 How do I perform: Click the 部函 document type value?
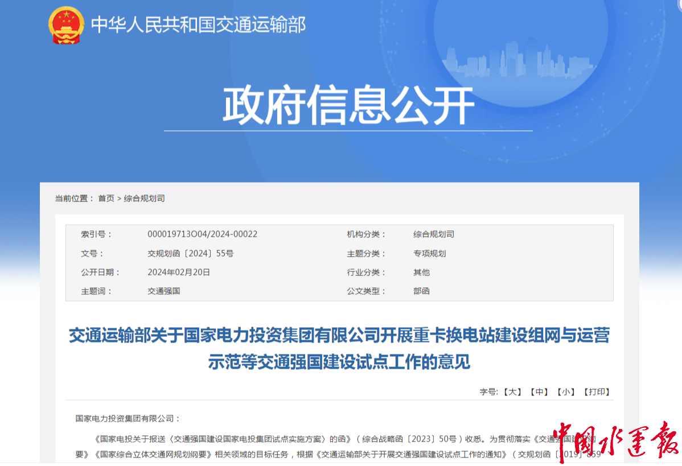pos(421,291)
